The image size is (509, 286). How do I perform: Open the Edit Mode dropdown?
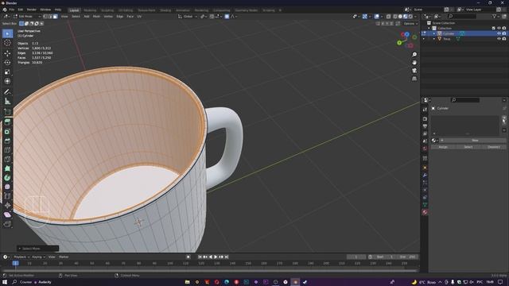click(x=27, y=16)
